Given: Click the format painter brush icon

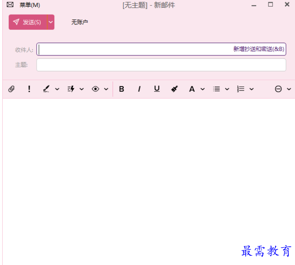Looking at the screenshot, I should click(x=174, y=89).
